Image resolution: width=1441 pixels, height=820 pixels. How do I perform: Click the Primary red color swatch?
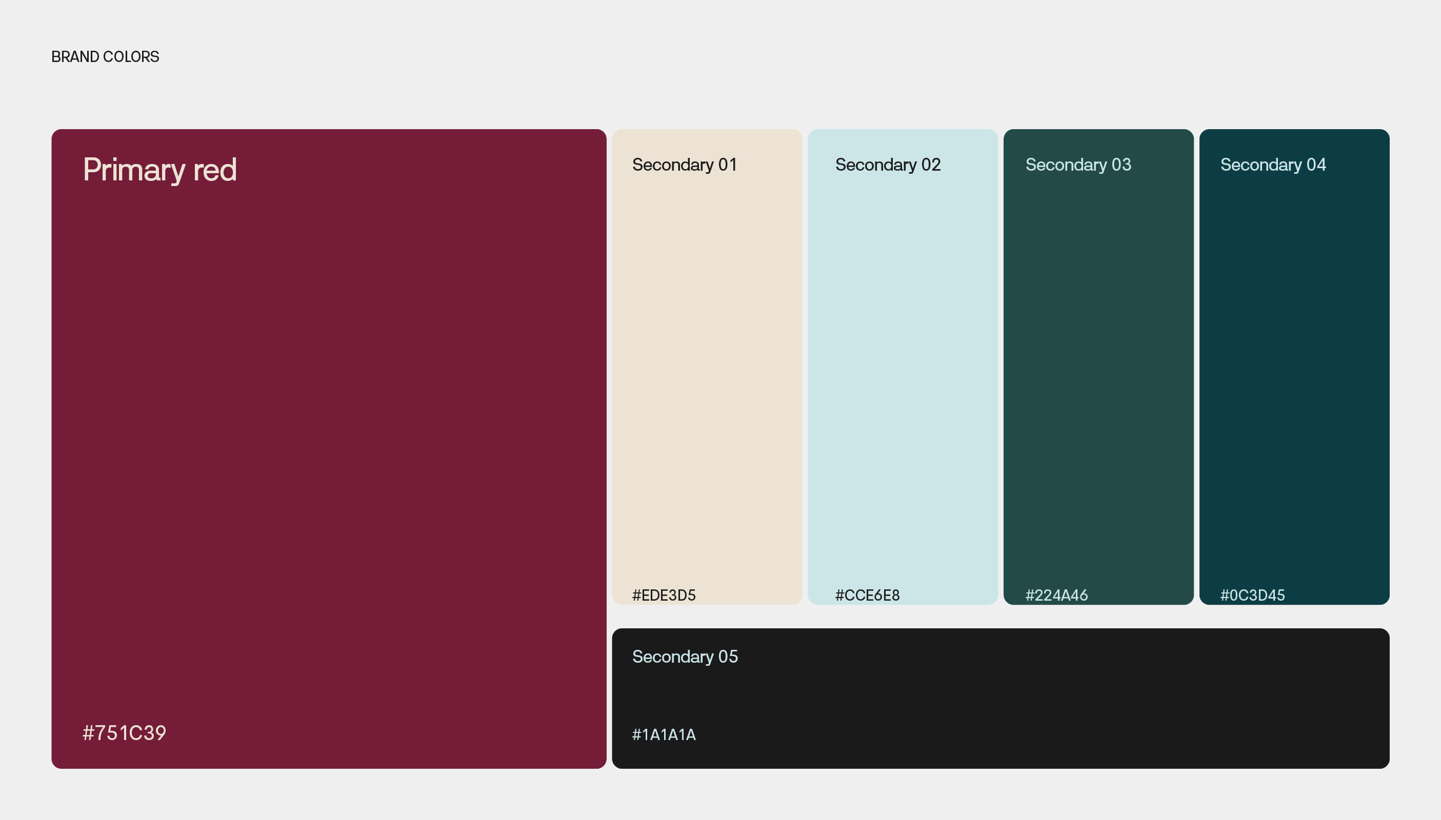click(x=329, y=449)
